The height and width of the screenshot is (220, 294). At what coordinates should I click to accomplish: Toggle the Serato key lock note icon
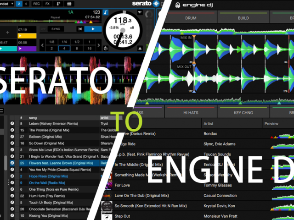[x=106, y=12]
